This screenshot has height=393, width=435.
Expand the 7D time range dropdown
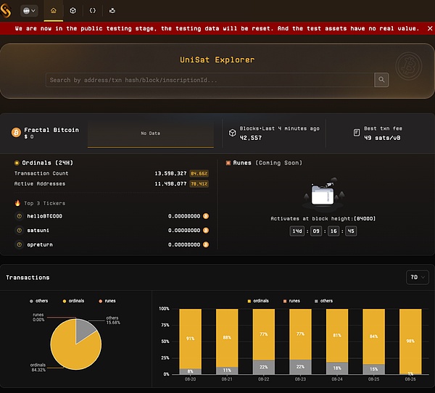tap(418, 277)
